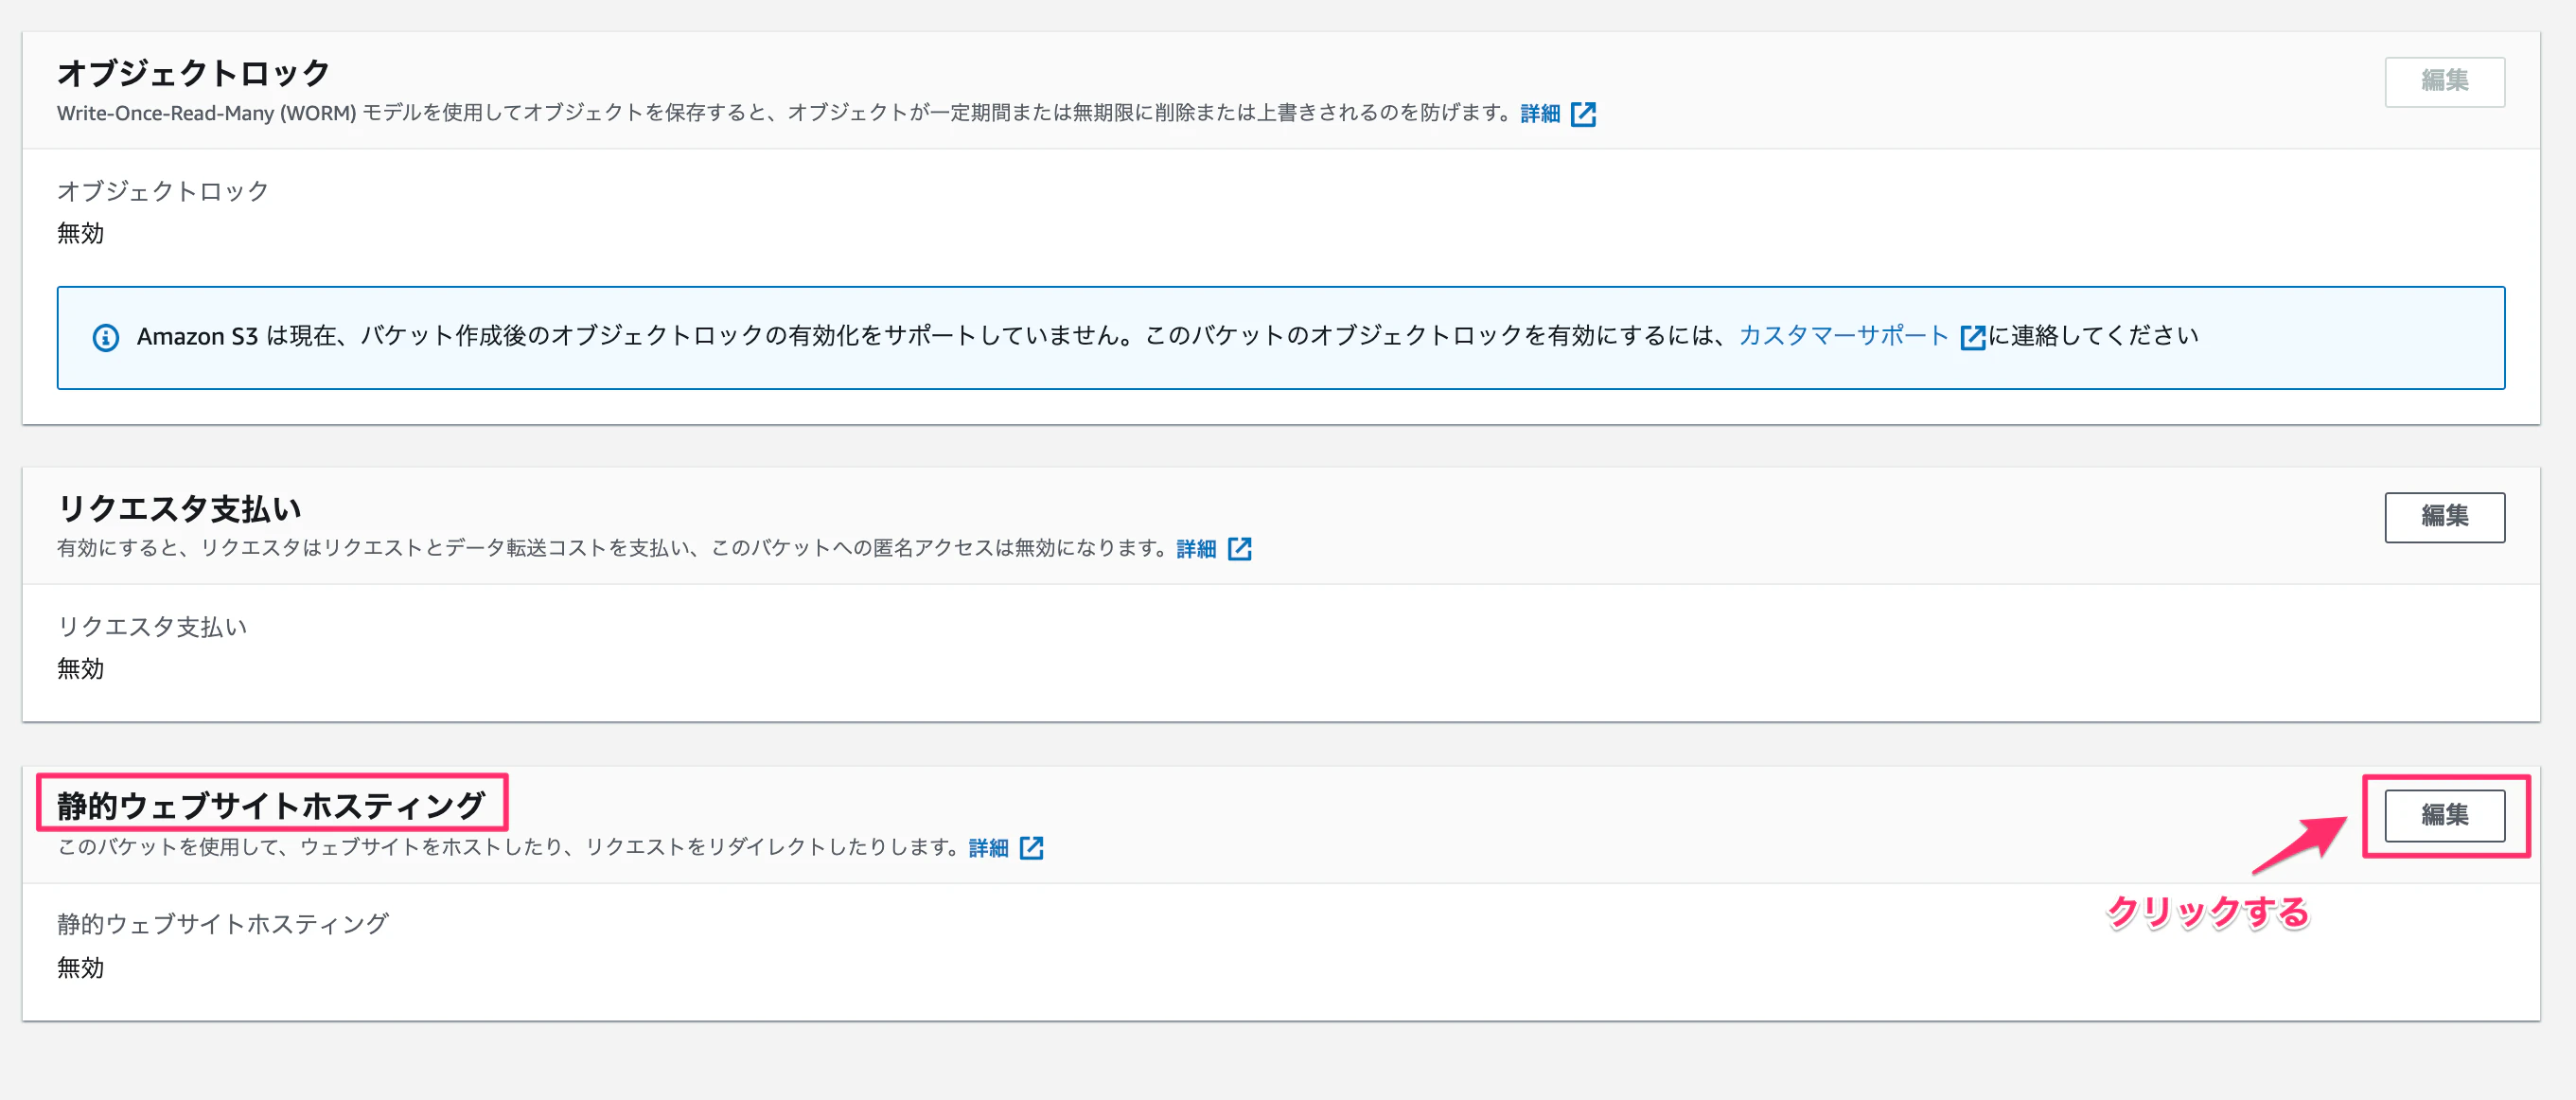Click the info icon in Amazon S3 notice

click(x=106, y=338)
